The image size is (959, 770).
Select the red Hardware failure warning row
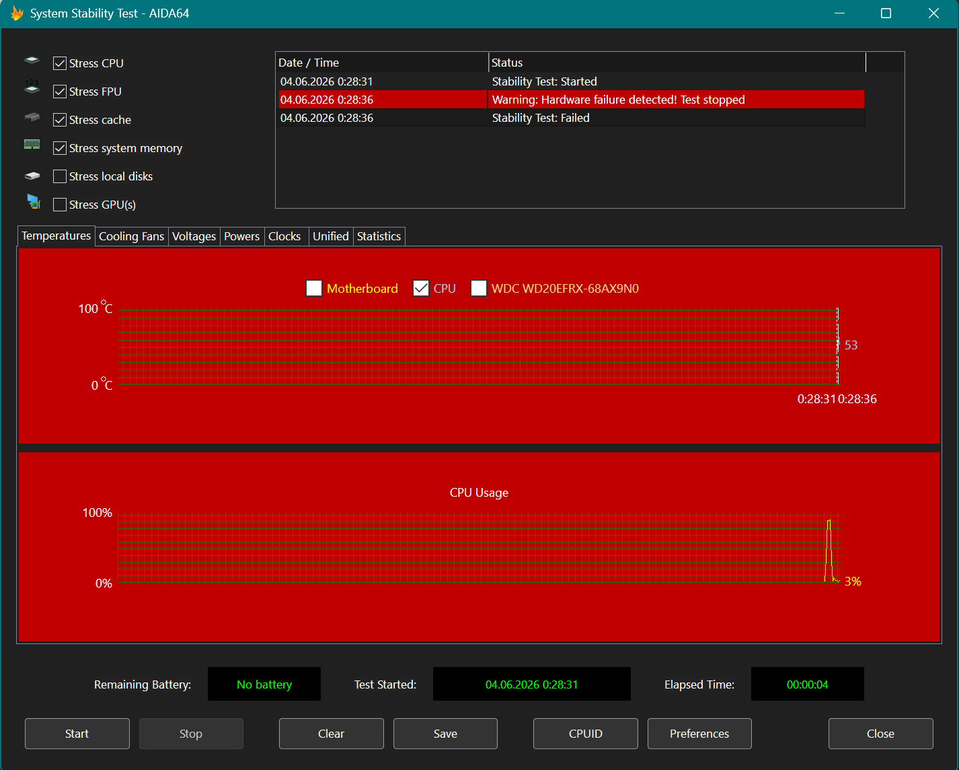tap(572, 100)
